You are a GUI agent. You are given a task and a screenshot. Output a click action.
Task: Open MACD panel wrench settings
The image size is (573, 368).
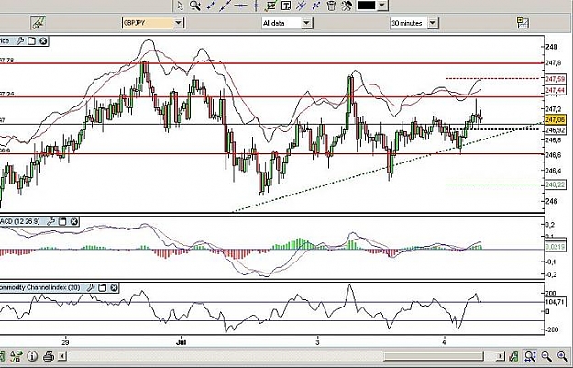(x=51, y=221)
